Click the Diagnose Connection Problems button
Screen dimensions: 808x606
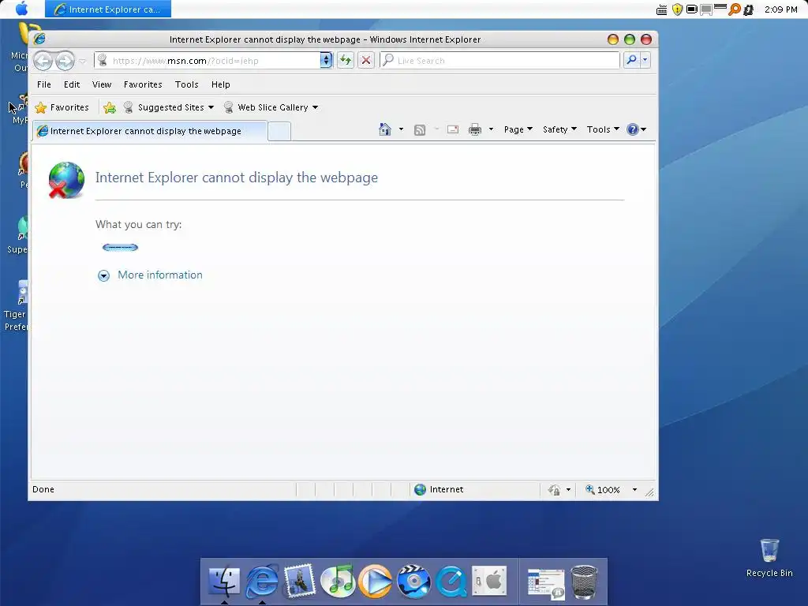(x=120, y=247)
